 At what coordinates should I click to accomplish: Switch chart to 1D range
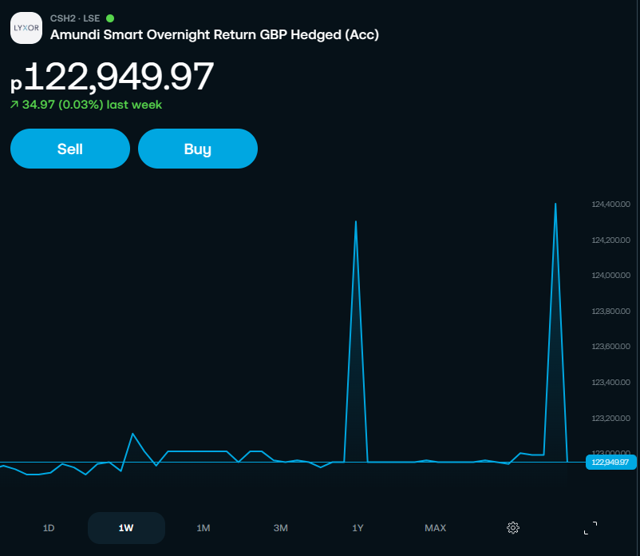coord(49,528)
